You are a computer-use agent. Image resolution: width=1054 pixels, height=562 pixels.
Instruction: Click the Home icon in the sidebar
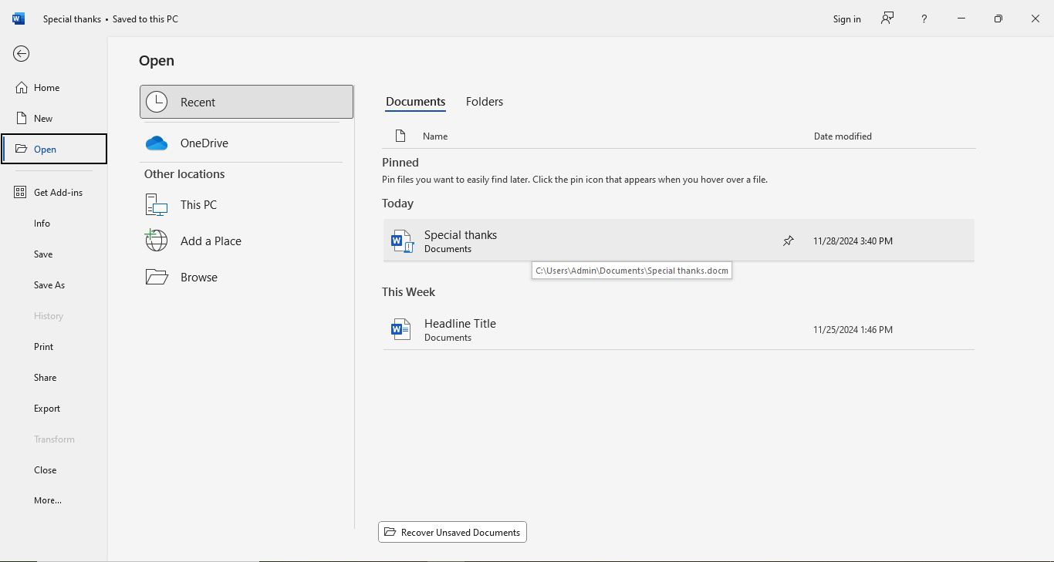pyautogui.click(x=22, y=88)
